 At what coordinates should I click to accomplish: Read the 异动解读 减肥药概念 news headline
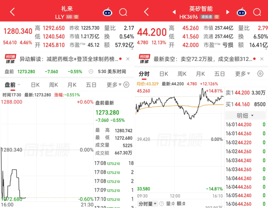click(x=69, y=59)
